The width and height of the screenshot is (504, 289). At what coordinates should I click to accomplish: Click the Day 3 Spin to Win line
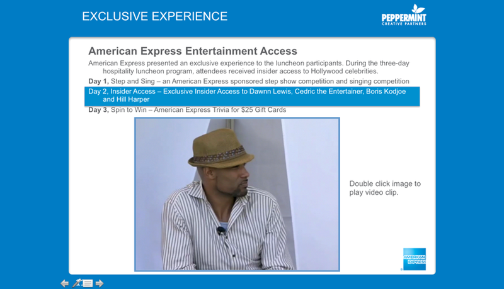click(x=187, y=110)
